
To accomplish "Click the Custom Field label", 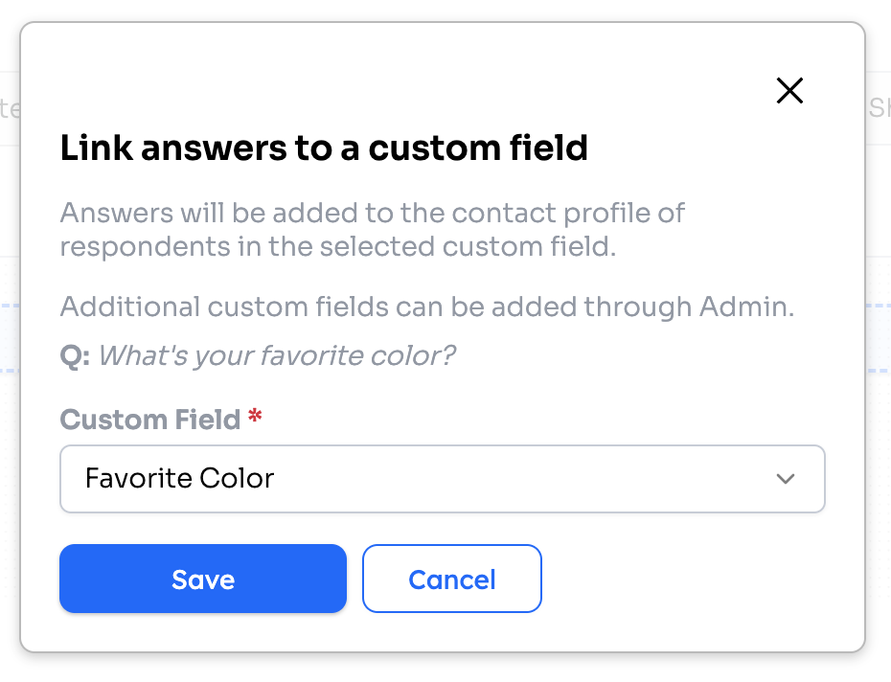I will (x=150, y=420).
